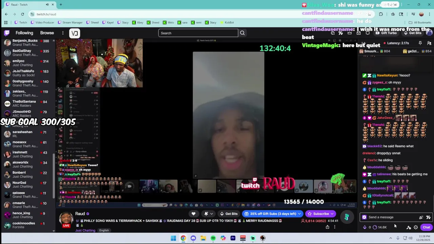This screenshot has width=434, height=244.
Task: Click the Raud channel name link
Action: pos(80,213)
